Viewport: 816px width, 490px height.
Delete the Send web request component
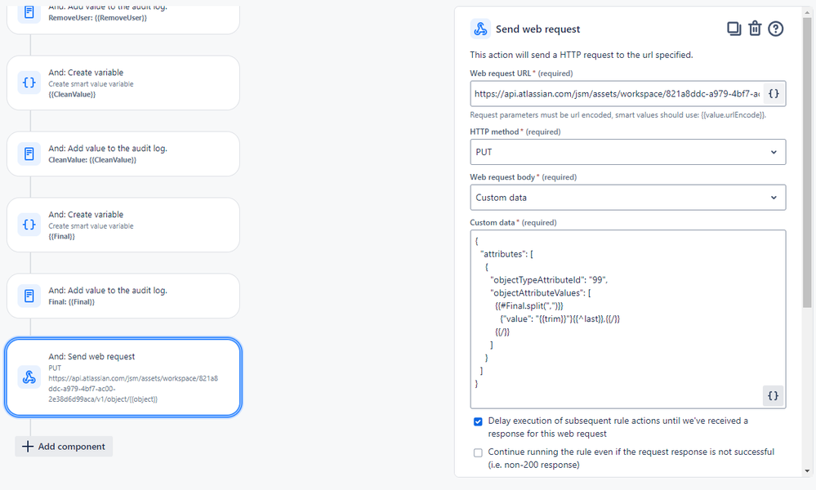(x=755, y=29)
